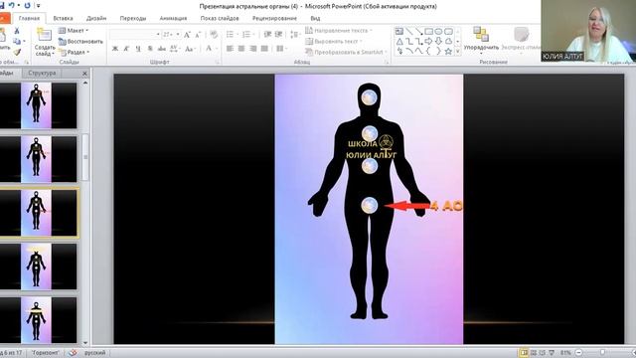Viewport: 636px width, 358px height.
Task: Click the zoom slider handle
Action: tap(603, 353)
